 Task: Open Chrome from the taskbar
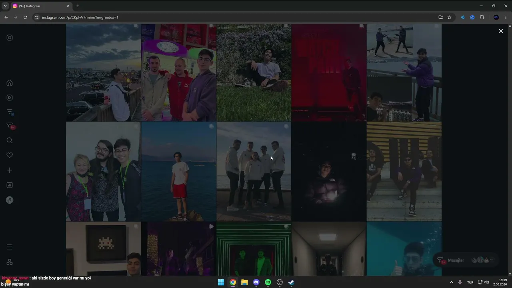(232, 282)
